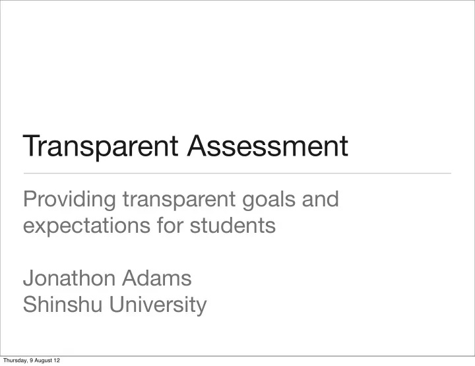
Task: Click the word "Shinshu"
Action: (63, 304)
